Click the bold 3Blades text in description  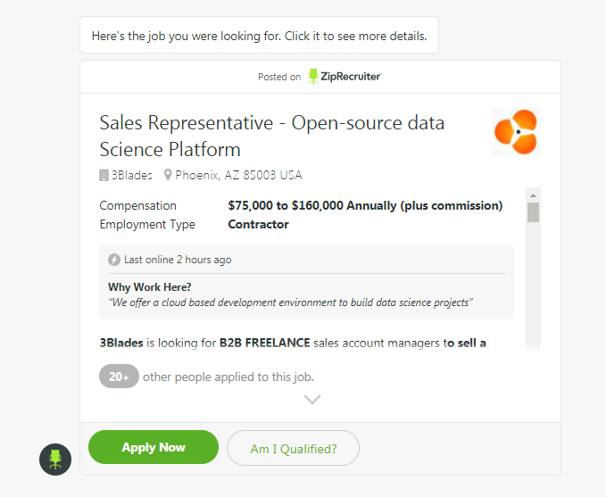point(121,343)
